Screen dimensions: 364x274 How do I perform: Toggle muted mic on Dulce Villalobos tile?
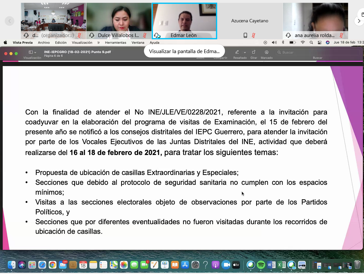[145, 35]
